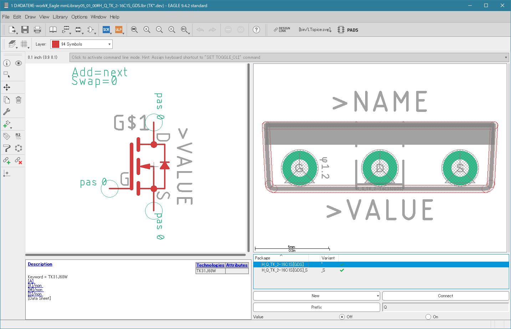The height and width of the screenshot is (329, 511).
Task: Expand the New package dropdown button
Action: point(378,296)
